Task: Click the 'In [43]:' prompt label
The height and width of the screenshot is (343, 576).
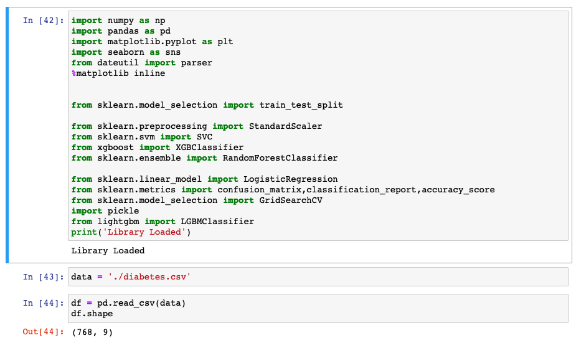Action: (x=44, y=277)
